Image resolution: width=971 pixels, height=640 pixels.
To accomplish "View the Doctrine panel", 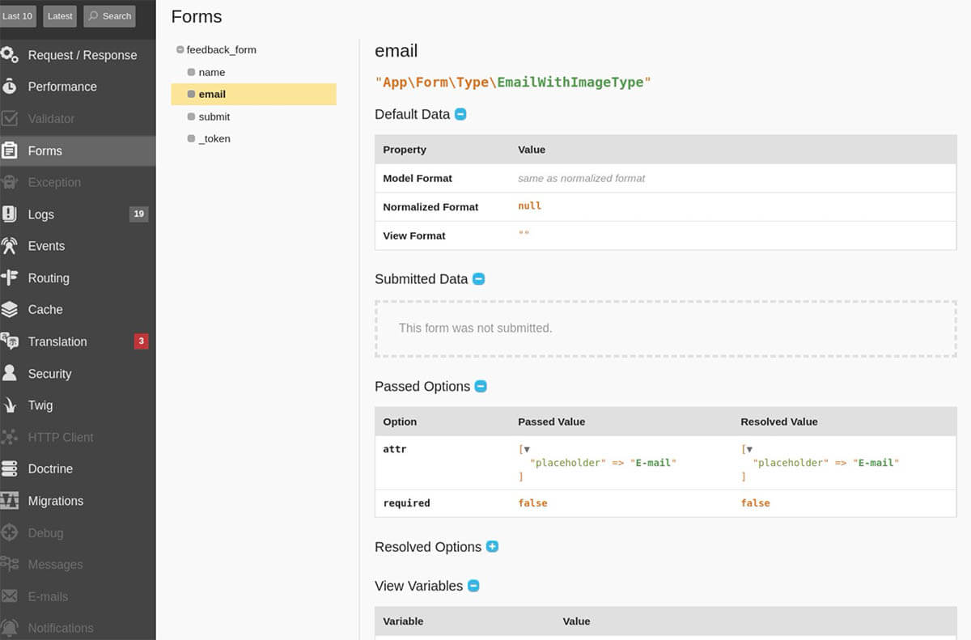I will tap(49, 468).
